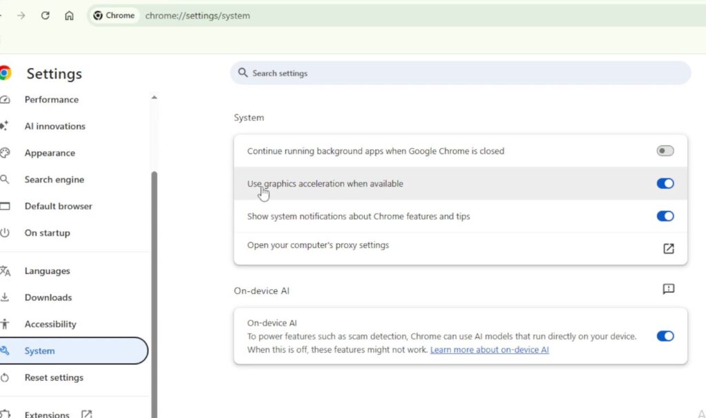
Task: Open Reset settings in sidebar
Action: (54, 377)
